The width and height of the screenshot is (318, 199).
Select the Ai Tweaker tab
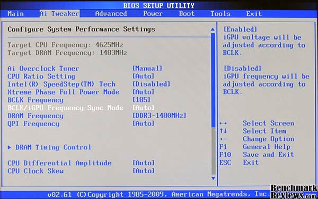pos(59,14)
